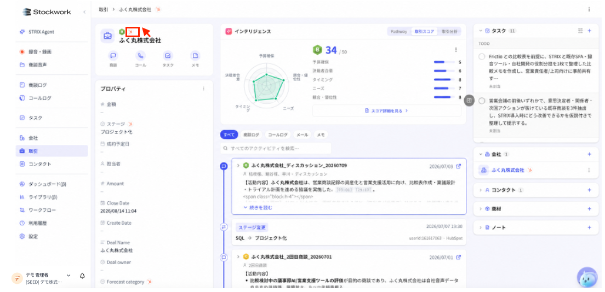The height and width of the screenshot is (292, 605).
Task: Open 2回目商談_20260701 external link icon
Action: [x=458, y=257]
